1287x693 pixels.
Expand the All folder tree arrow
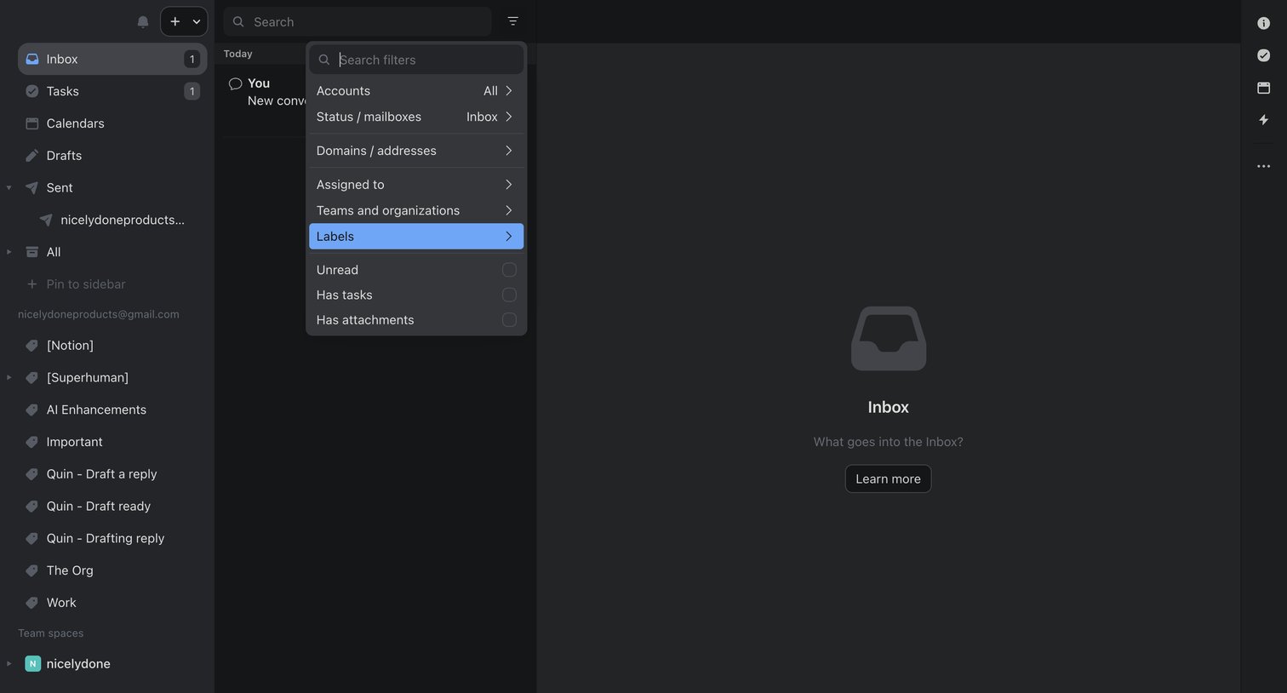click(x=9, y=252)
